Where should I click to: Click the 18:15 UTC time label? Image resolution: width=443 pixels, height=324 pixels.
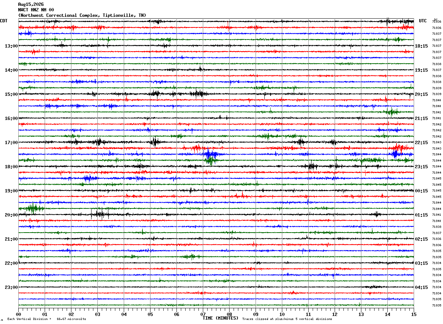tap(421, 46)
